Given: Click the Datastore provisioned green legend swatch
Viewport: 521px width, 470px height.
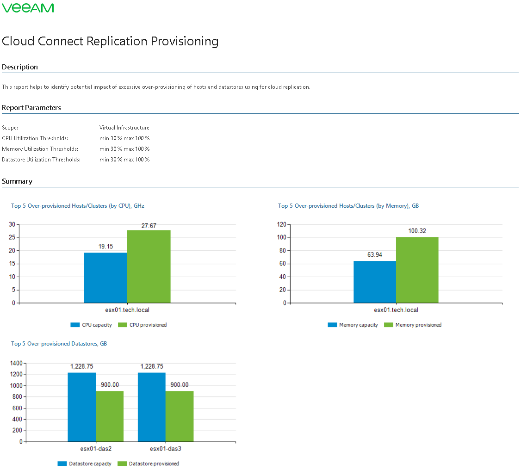Looking at the screenshot, I should tap(122, 464).
